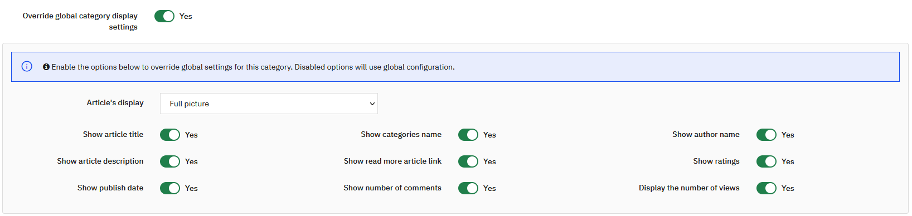Click the info message about overriding global settings
912x216 pixels.
[x=253, y=67]
